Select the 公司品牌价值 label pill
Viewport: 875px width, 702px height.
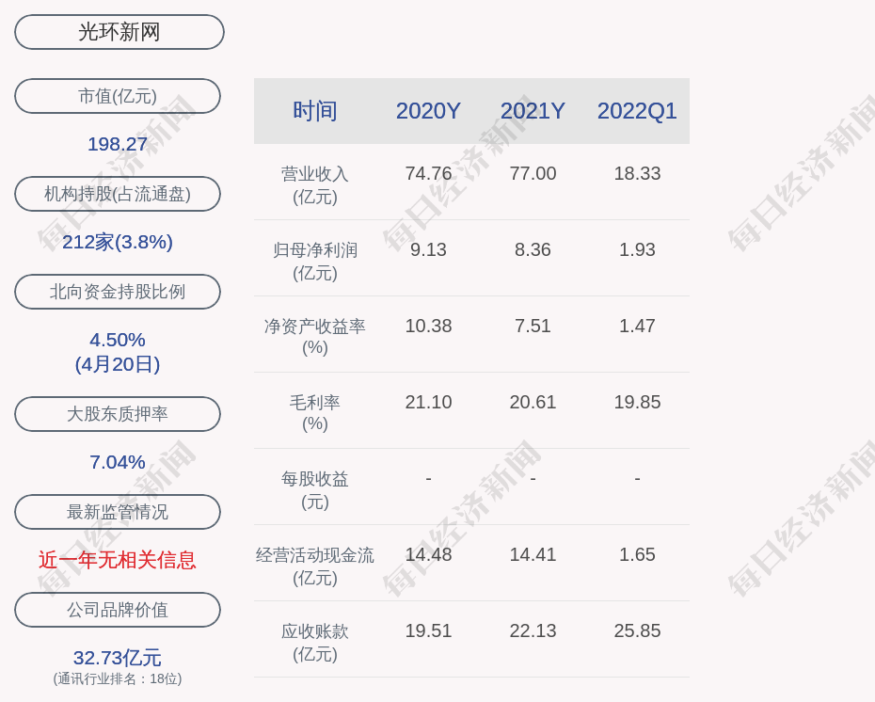118,610
